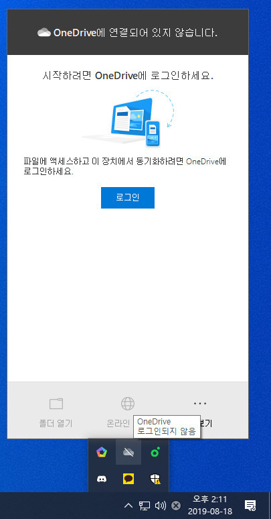Open the volume speaker taskbar icon
This screenshot has height=519, width=271.
pyautogui.click(x=161, y=506)
